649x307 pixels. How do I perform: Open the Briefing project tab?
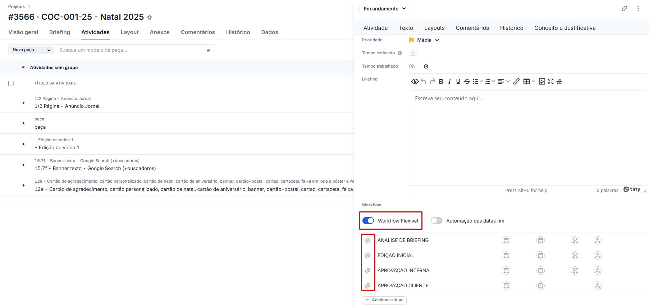(x=60, y=32)
